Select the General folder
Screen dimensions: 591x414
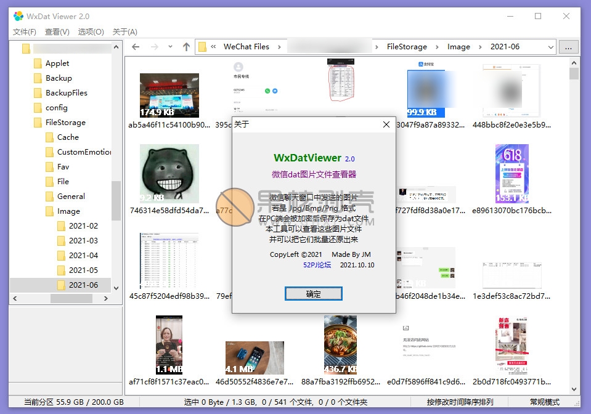pyautogui.click(x=71, y=197)
